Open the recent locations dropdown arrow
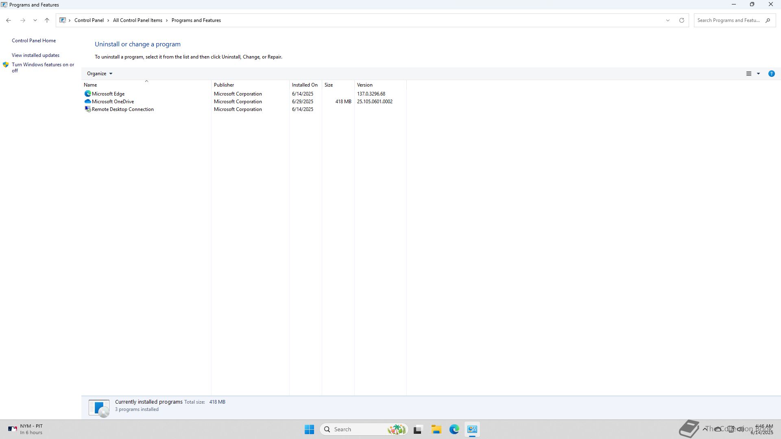The image size is (781, 439). 35,20
